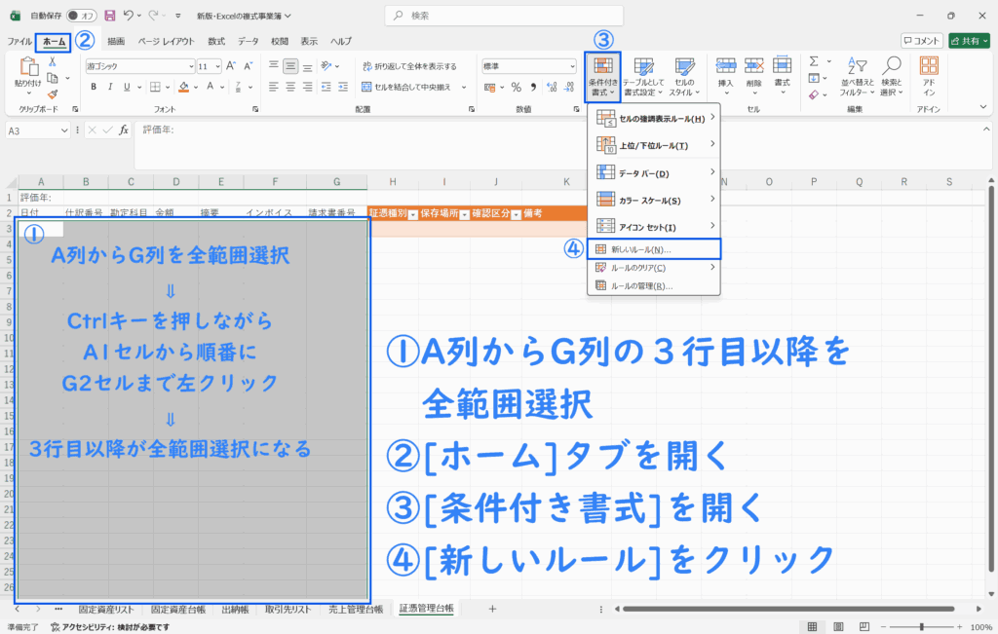Toggle bold formatting
Viewport: 998px width, 634px height.
point(95,87)
